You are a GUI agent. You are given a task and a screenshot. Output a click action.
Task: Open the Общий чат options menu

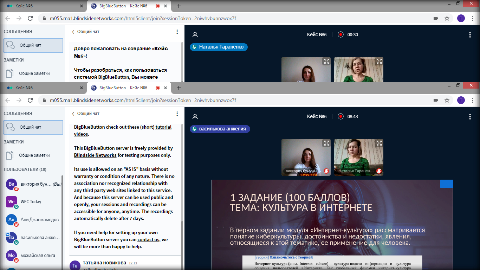coord(177,114)
